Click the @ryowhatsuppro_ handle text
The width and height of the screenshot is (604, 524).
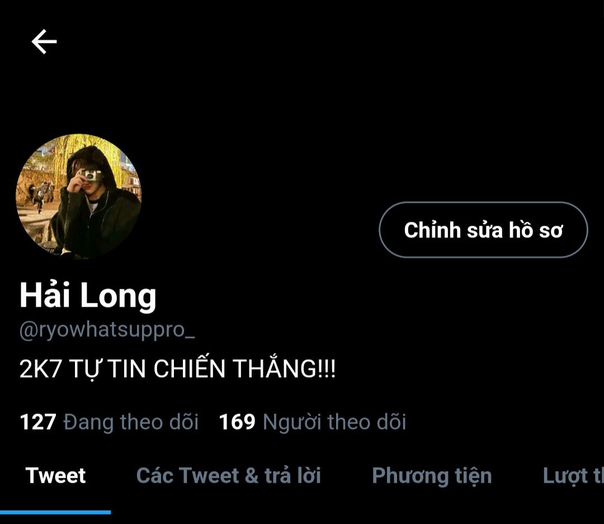pyautogui.click(x=107, y=331)
